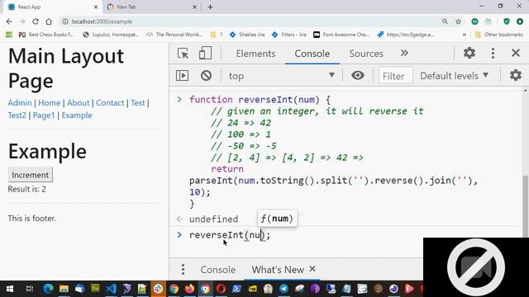529x297 pixels.
Task: Click the address bar showing localhost:3000/example
Action: click(x=250, y=21)
